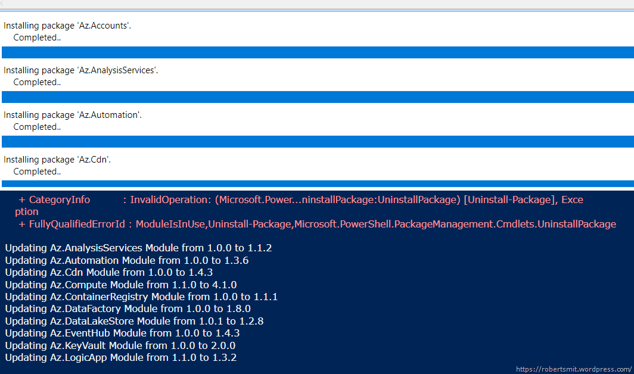Click the 'Updating Az.LogicApp Module' line

pos(119,357)
